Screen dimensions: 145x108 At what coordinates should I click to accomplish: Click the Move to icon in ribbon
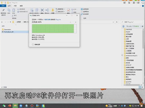point(32,10)
